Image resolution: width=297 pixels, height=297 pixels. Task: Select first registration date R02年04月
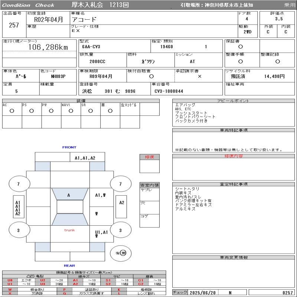click(49, 19)
